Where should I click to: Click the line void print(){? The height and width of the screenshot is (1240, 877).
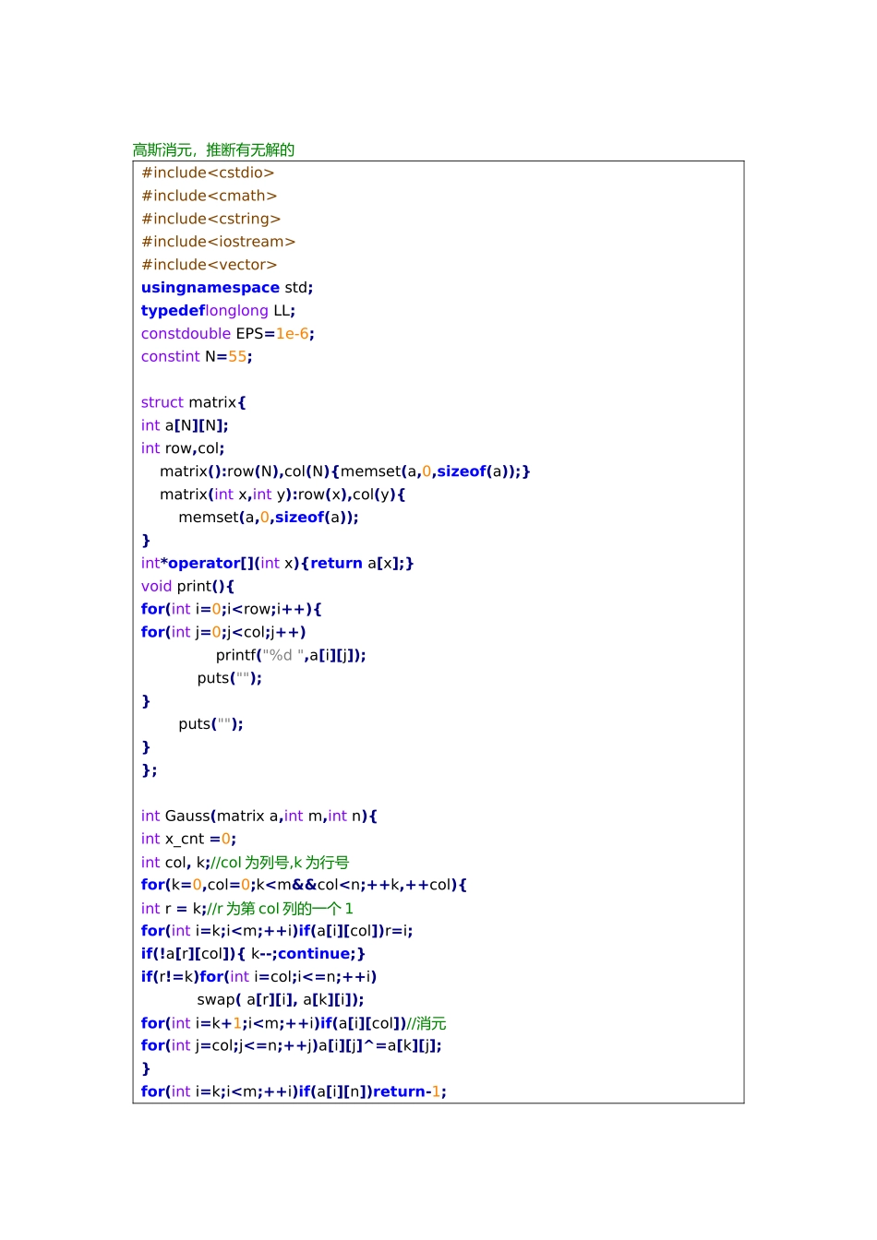click(187, 586)
